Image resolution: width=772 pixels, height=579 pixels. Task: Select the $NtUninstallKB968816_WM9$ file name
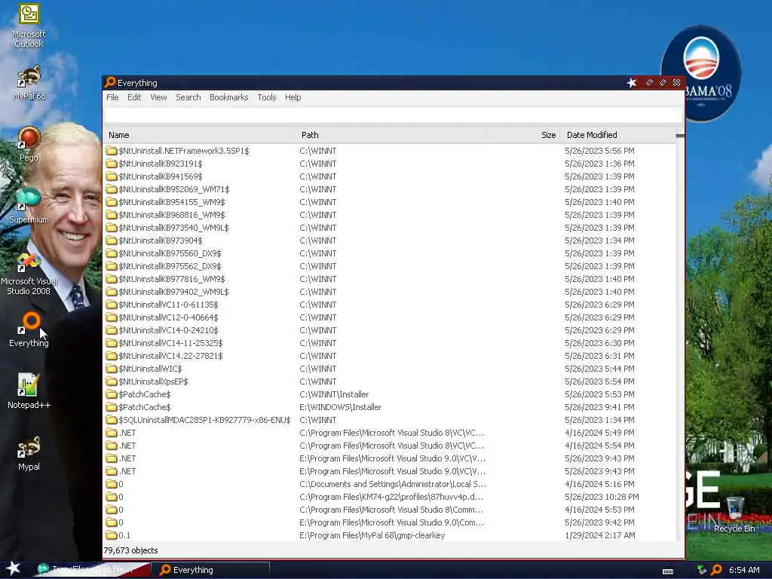pos(171,215)
